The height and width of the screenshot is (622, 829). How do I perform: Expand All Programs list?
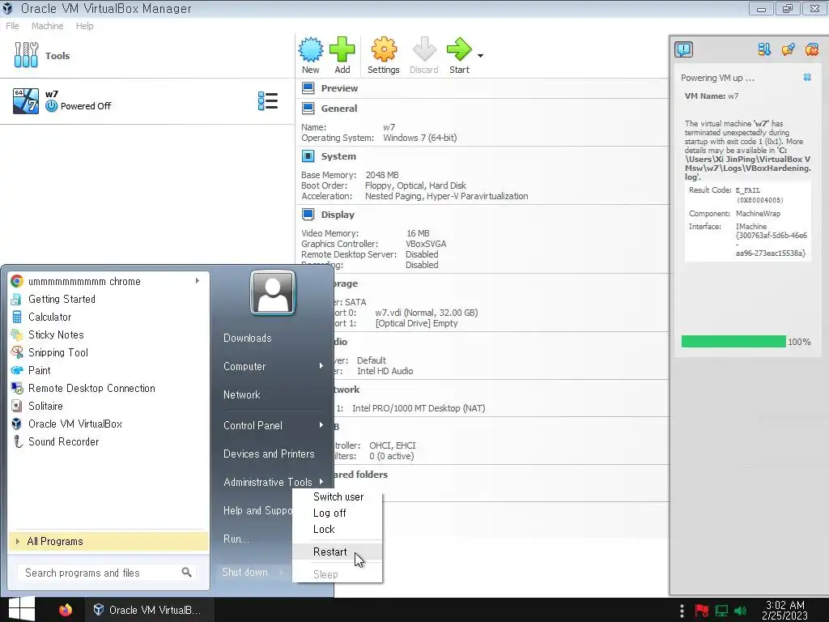coord(108,541)
